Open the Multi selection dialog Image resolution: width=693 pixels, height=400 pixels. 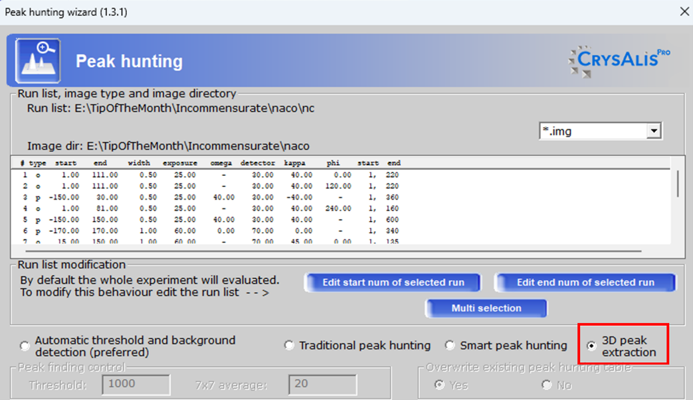486,308
